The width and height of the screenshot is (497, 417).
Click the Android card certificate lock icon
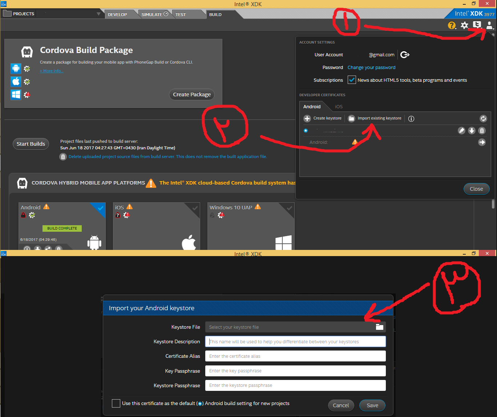(x=23, y=215)
